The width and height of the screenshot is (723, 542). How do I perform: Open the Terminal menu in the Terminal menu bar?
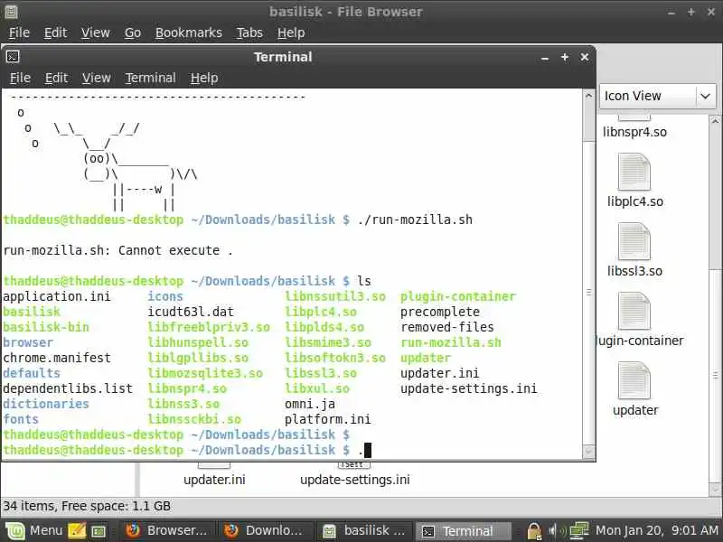coord(150,78)
